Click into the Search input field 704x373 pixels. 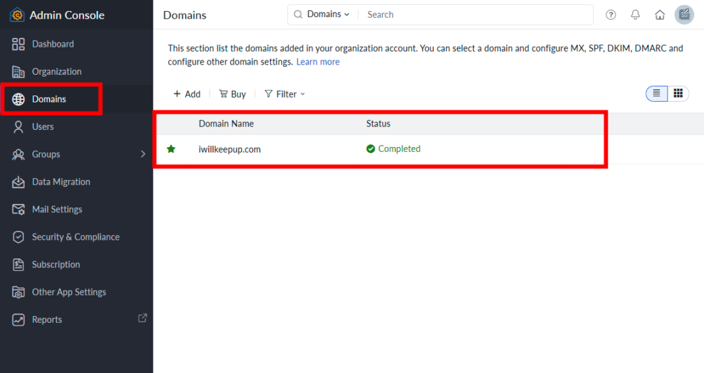click(x=474, y=14)
